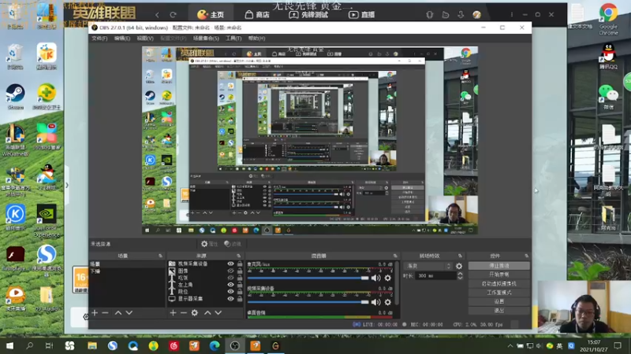Toggle the lock on 视频采集设备 source
Screen dimensions: 631x354
240,264
